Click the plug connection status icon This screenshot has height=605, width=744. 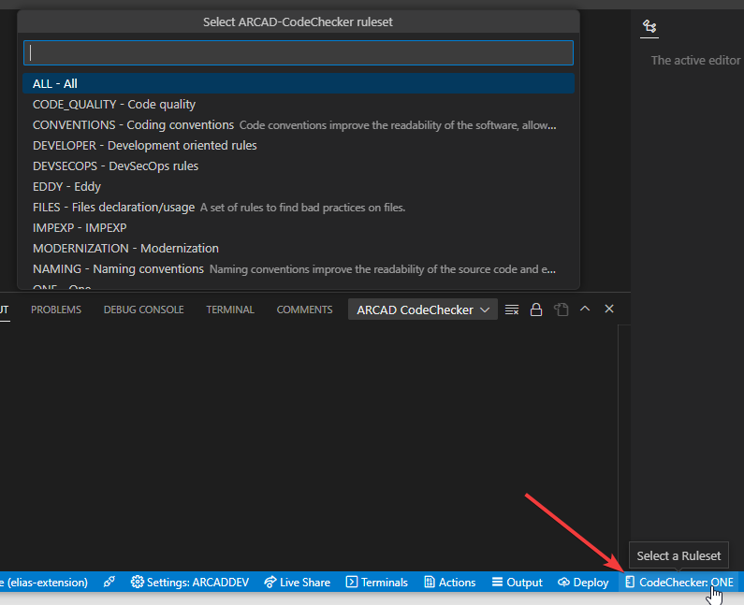click(109, 582)
